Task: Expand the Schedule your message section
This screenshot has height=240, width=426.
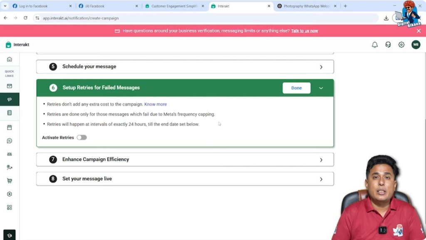Action: coord(321,66)
